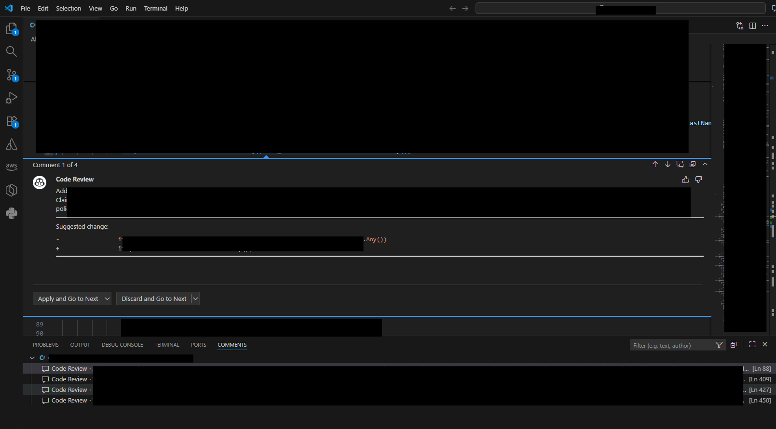Click the VS Code logo icon
Viewport: 776px width, 429px height.
click(9, 8)
